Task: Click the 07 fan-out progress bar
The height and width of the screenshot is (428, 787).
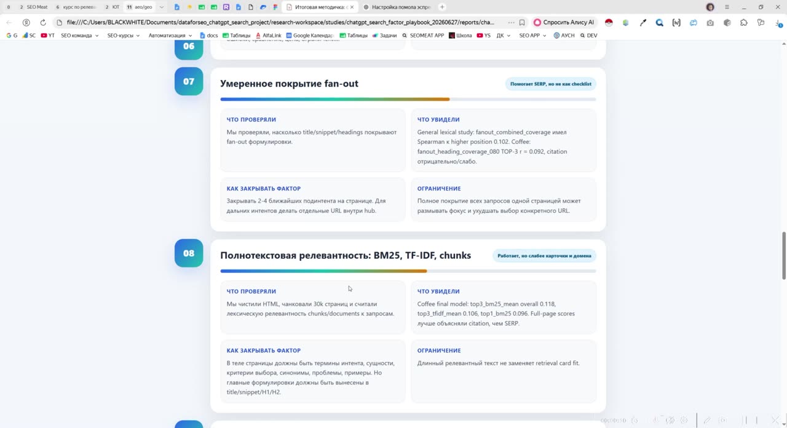Action: coord(408,99)
